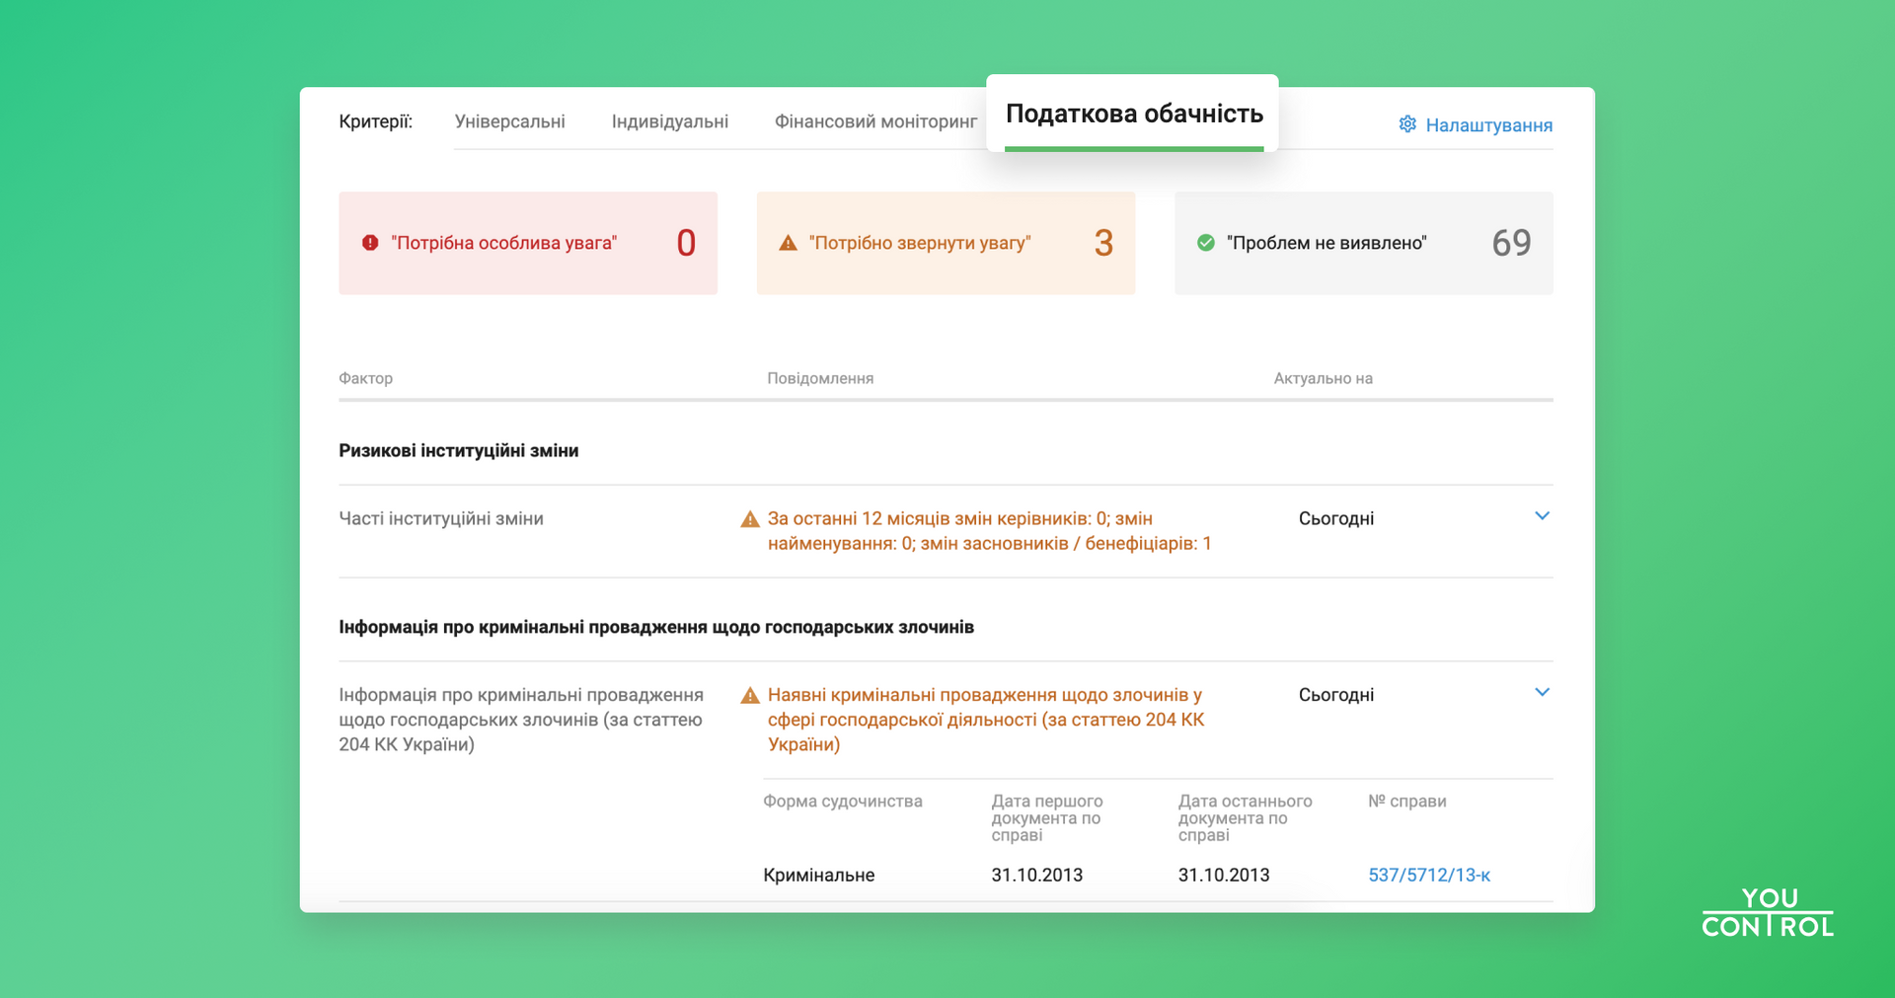Toggle the 'Потрібна особлива увага' risk card
This screenshot has height=998, width=1895.
pyautogui.click(x=528, y=242)
